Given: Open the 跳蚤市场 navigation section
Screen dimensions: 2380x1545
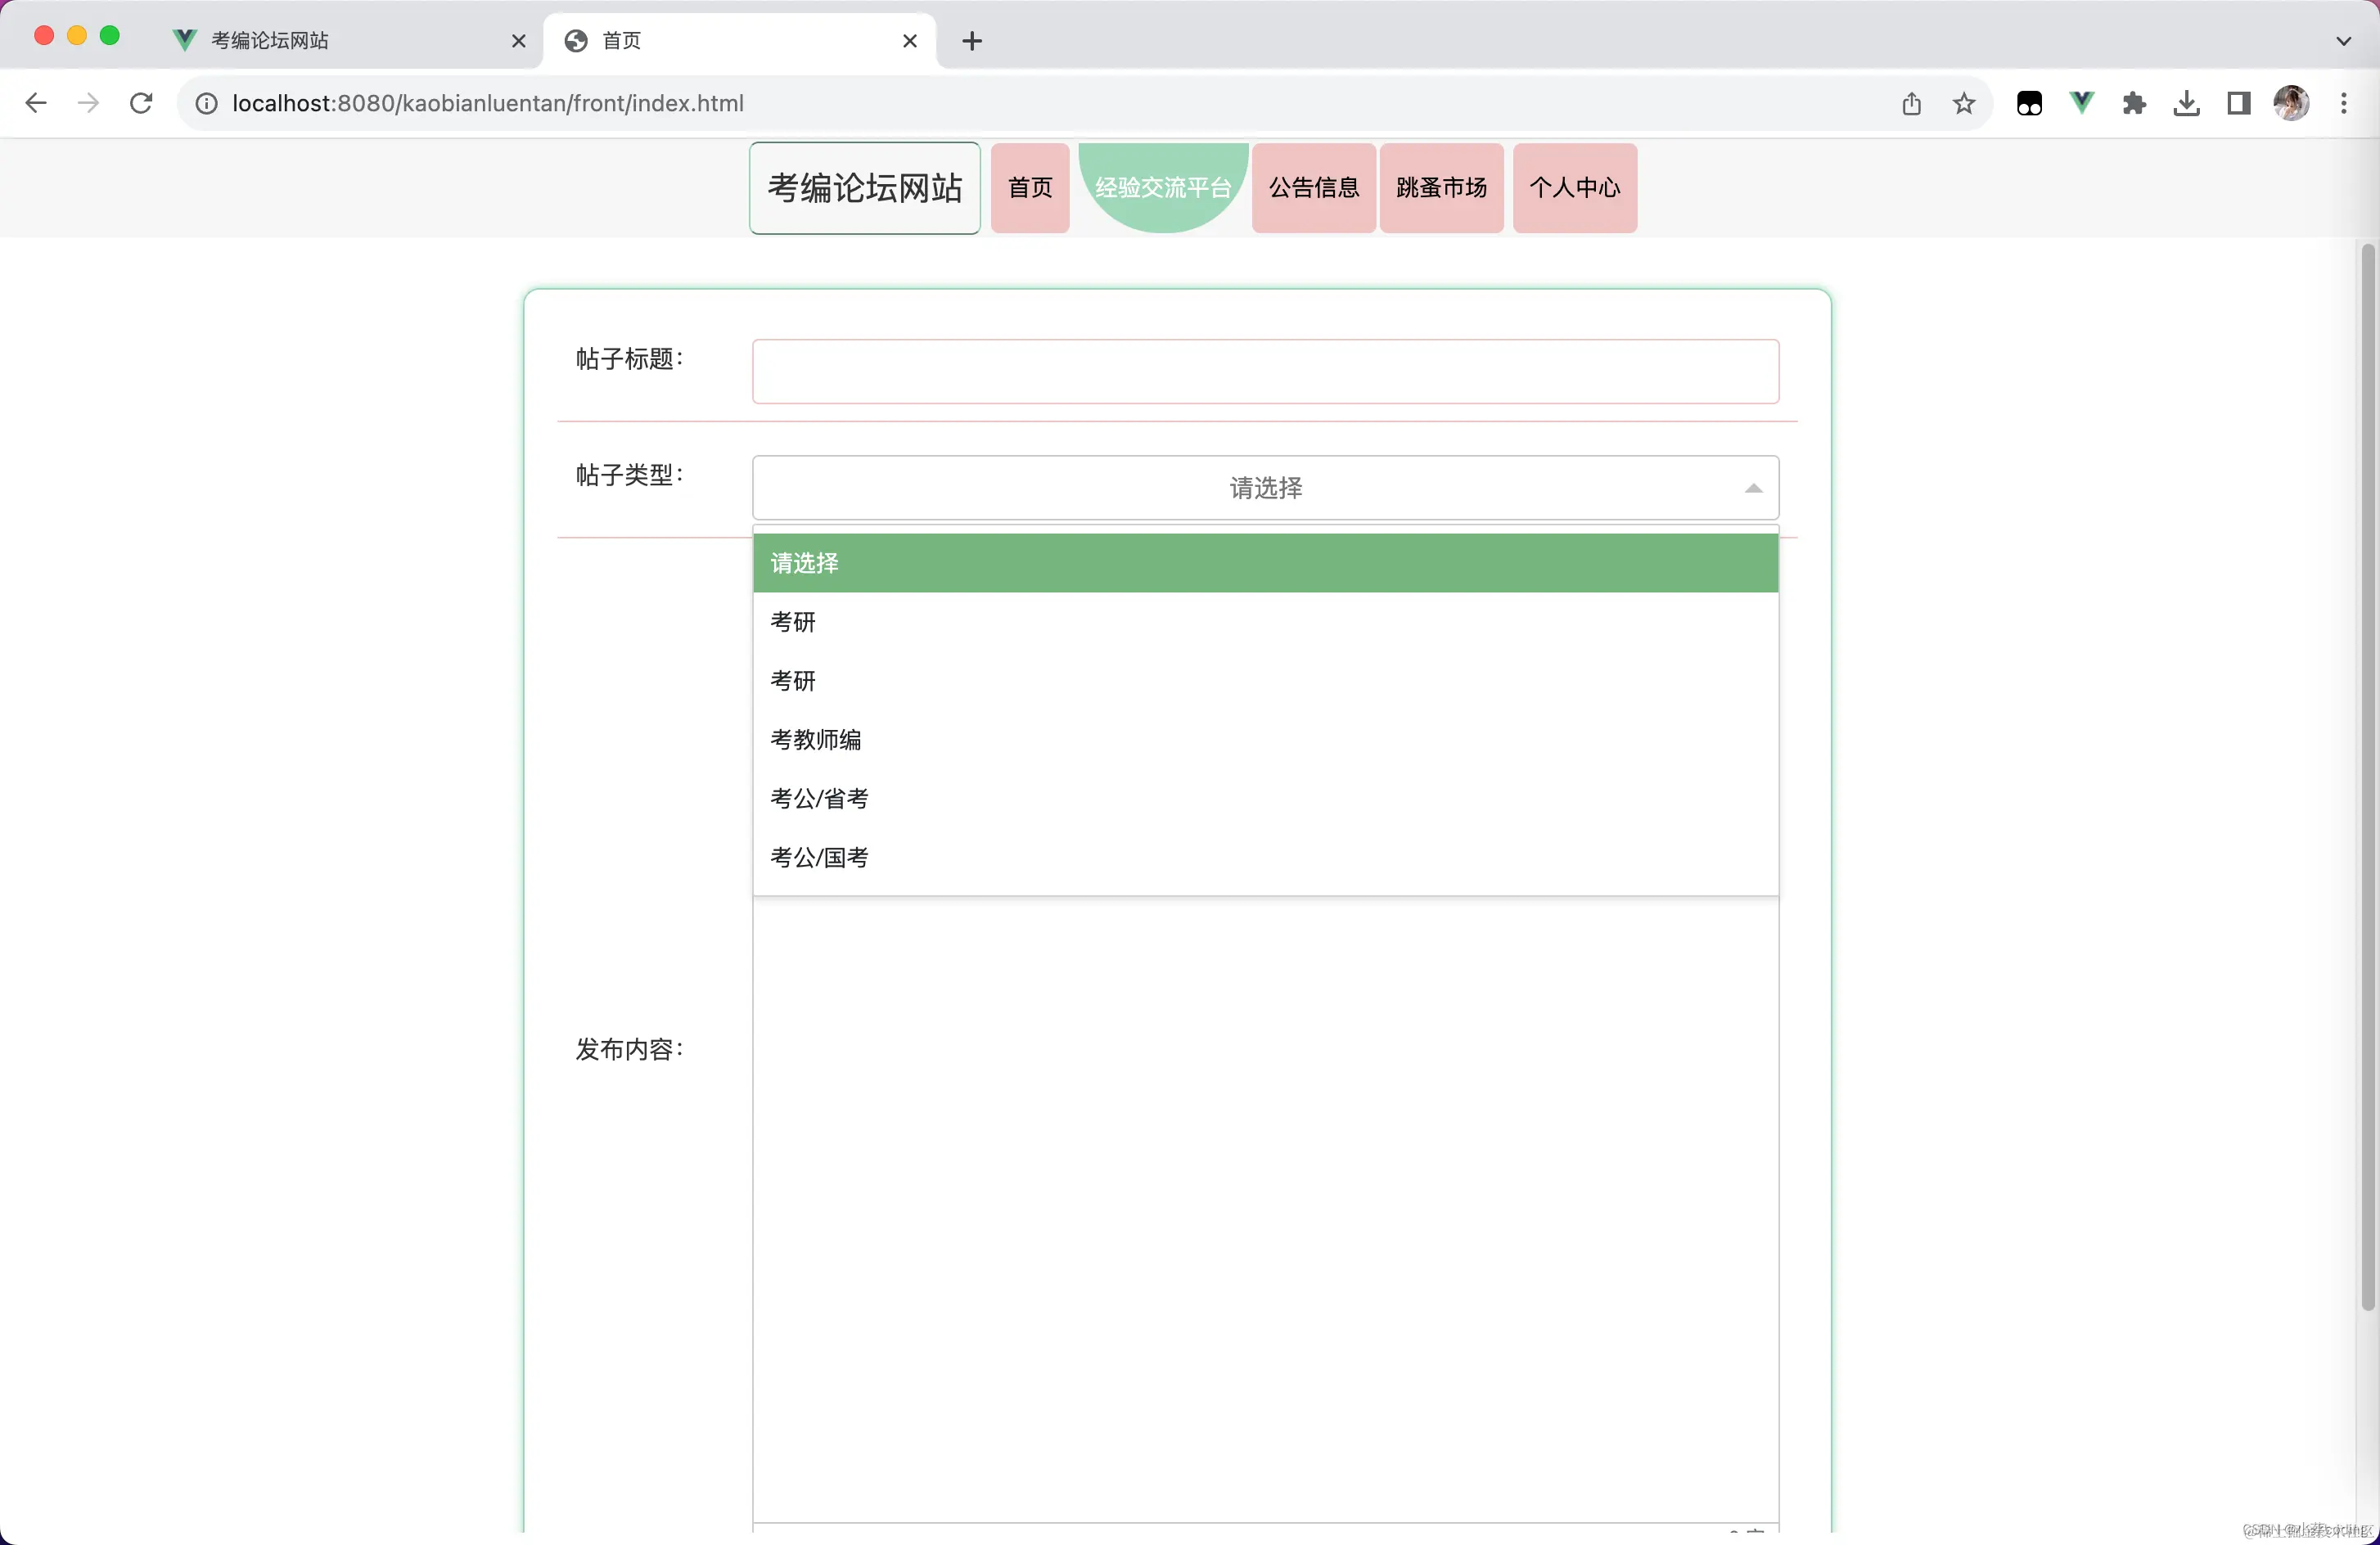Looking at the screenshot, I should [x=1440, y=187].
